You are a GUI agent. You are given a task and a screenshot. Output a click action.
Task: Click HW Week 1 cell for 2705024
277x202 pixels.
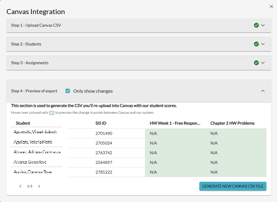pyautogui.click(x=175, y=143)
